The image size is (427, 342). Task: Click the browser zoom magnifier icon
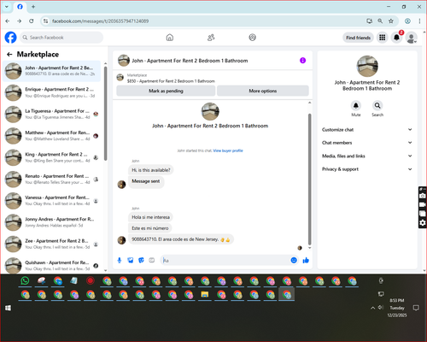pyautogui.click(x=380, y=21)
